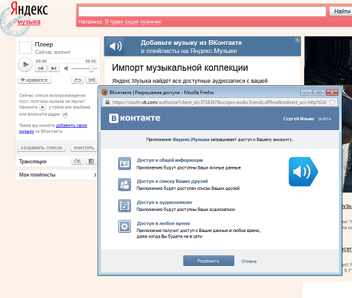
Task: Click the inline radio icon in hint text
Action: (x=65, y=114)
